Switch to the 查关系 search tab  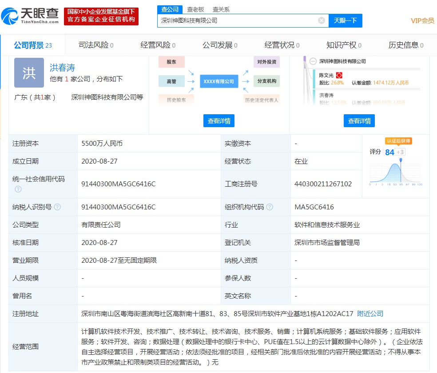[221, 9]
